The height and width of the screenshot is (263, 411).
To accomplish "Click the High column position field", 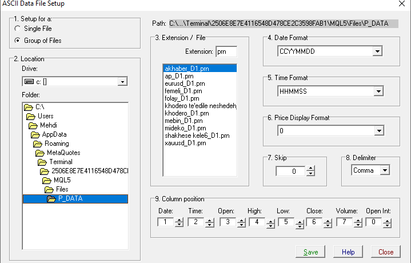I will tap(257, 222).
